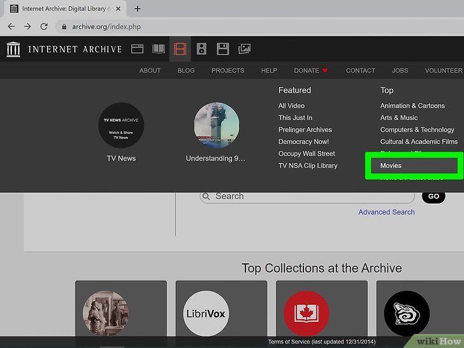The image size is (464, 348).
Task: Select the Internet Archive browser tab
Action: point(65,9)
